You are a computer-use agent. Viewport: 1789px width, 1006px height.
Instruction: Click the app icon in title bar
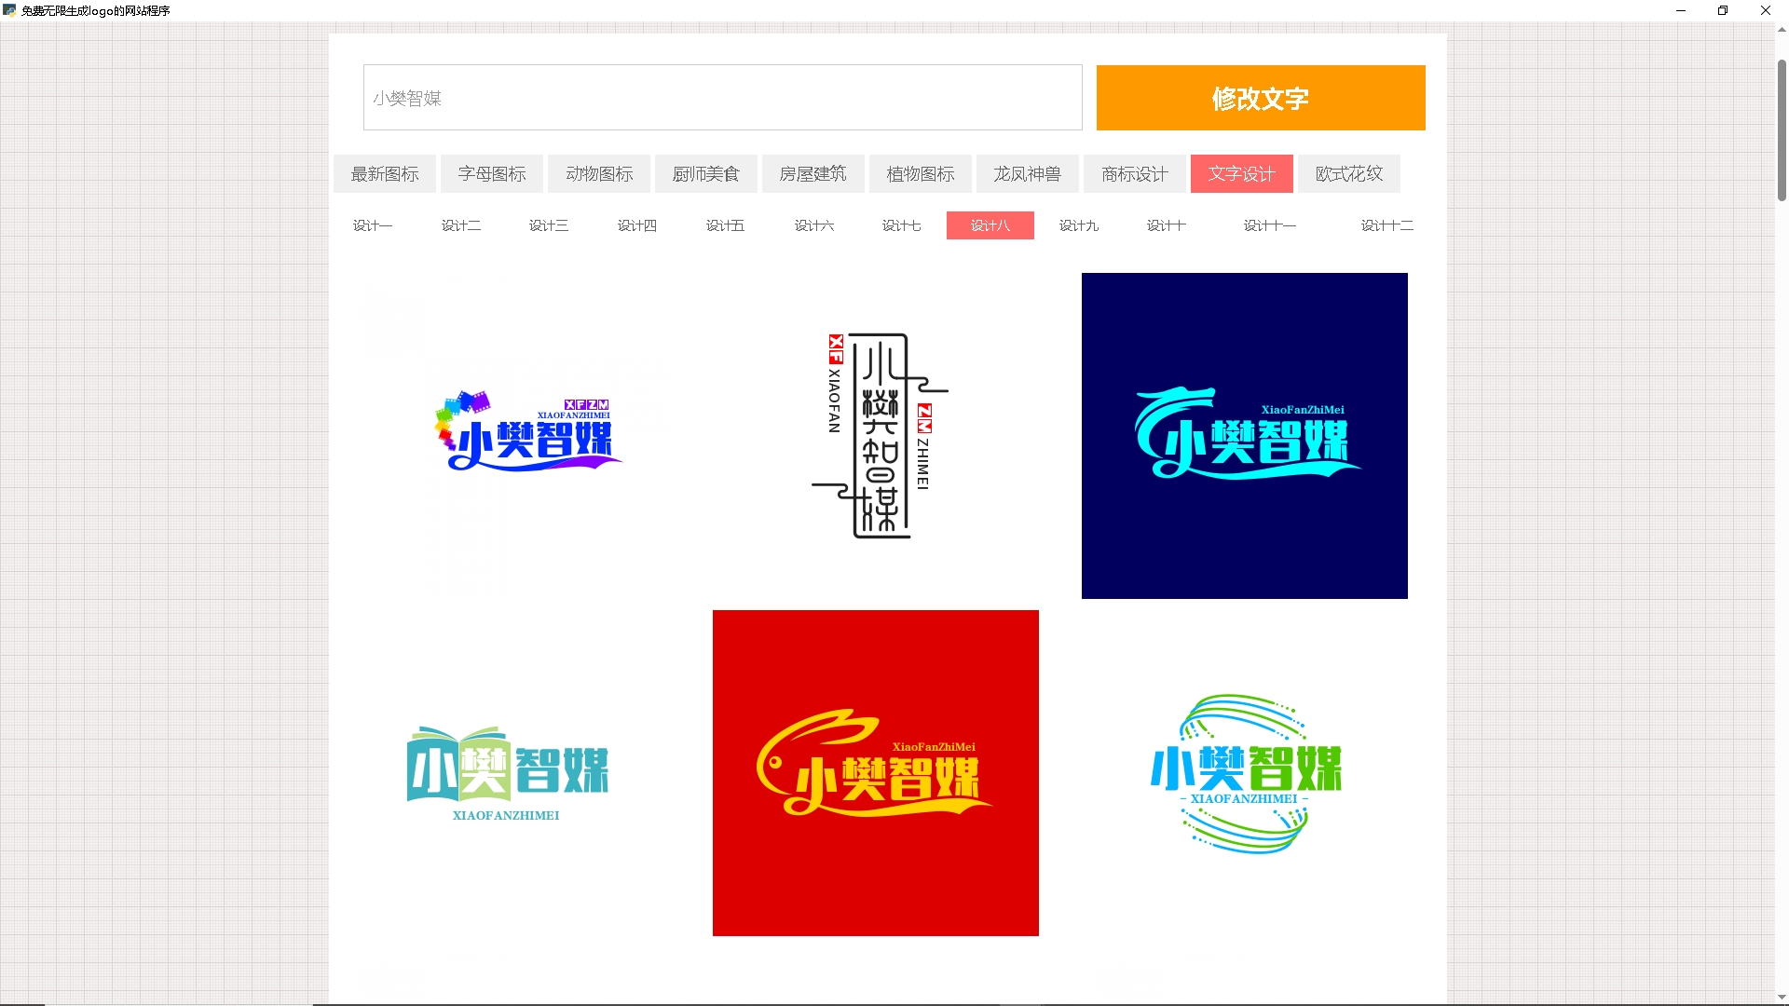[x=9, y=10]
